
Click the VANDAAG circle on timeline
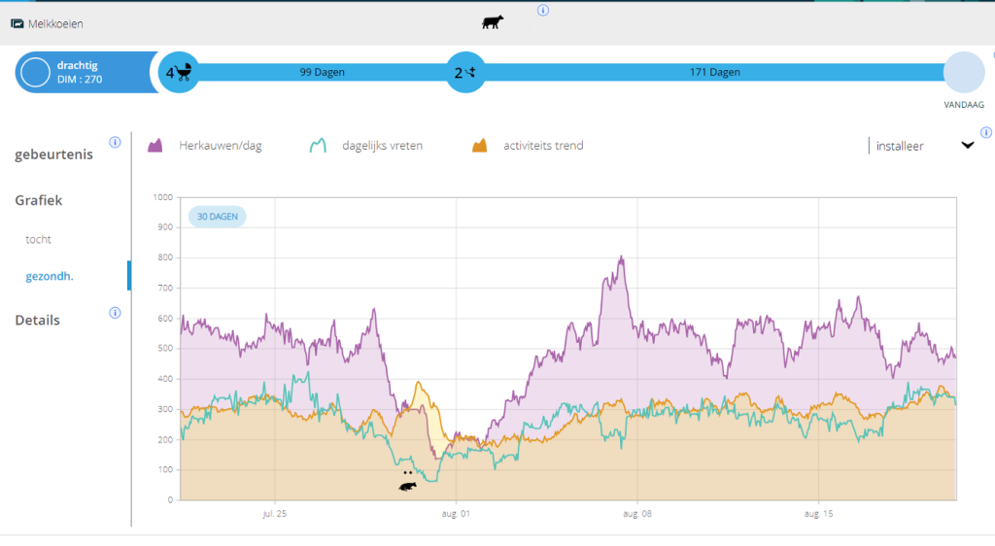click(x=963, y=74)
